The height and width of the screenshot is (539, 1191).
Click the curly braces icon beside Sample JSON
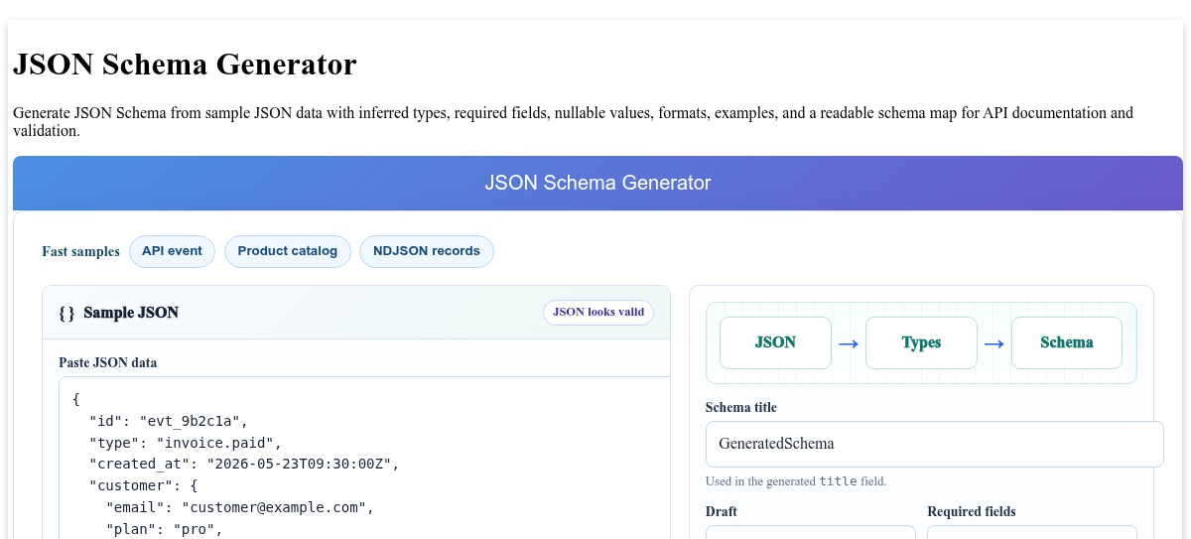click(x=66, y=313)
